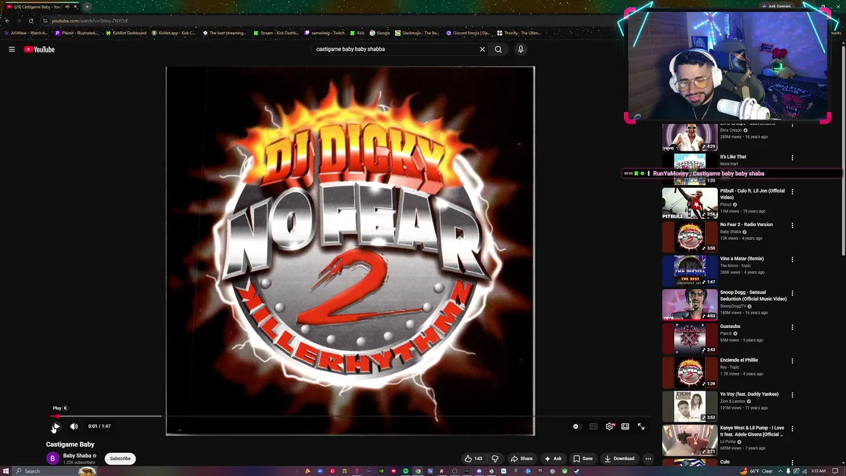The image size is (846, 476).
Task: Click the magnifier search button
Action: [x=498, y=49]
